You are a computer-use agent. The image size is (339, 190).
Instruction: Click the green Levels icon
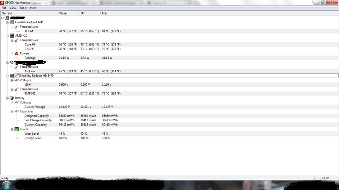pos(17,129)
